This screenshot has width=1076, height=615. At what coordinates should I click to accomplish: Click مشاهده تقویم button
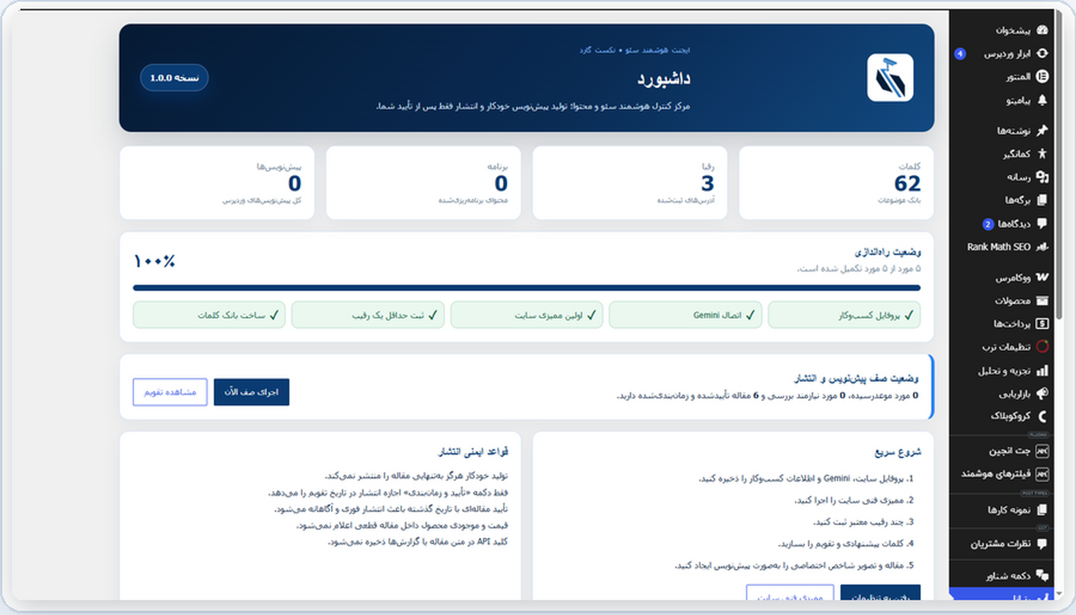170,392
